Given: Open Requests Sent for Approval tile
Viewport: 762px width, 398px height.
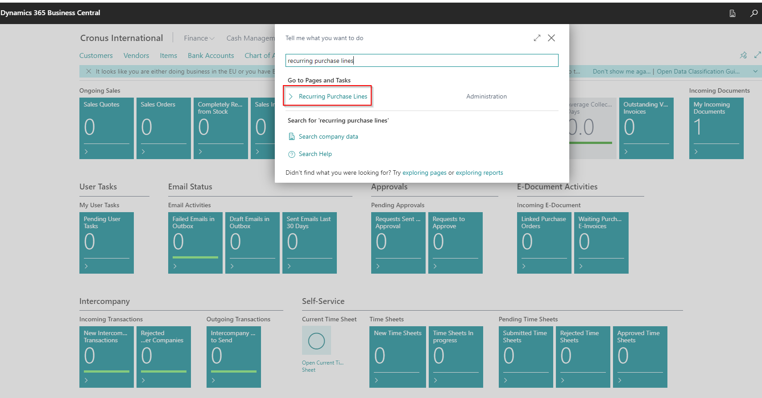Looking at the screenshot, I should pos(398,243).
